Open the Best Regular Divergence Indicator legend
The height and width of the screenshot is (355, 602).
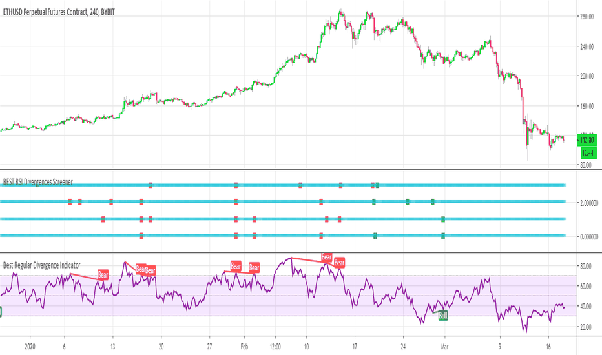point(42,265)
